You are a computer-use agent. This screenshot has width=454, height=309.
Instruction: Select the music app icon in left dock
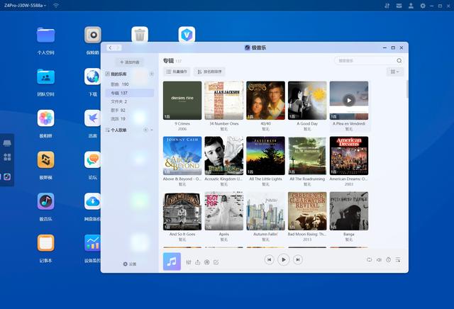[x=7, y=176]
